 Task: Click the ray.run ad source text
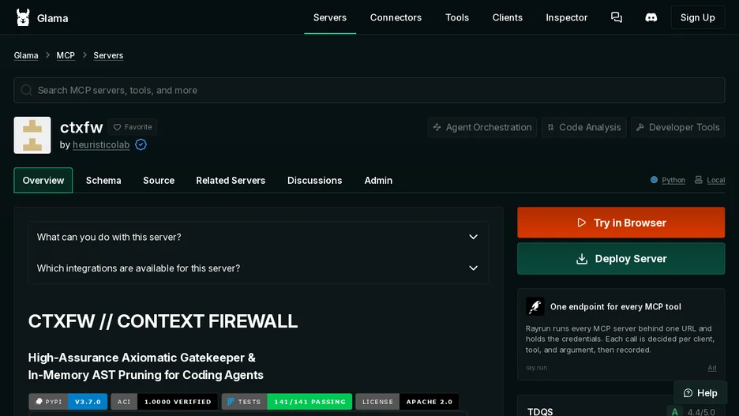click(x=536, y=368)
